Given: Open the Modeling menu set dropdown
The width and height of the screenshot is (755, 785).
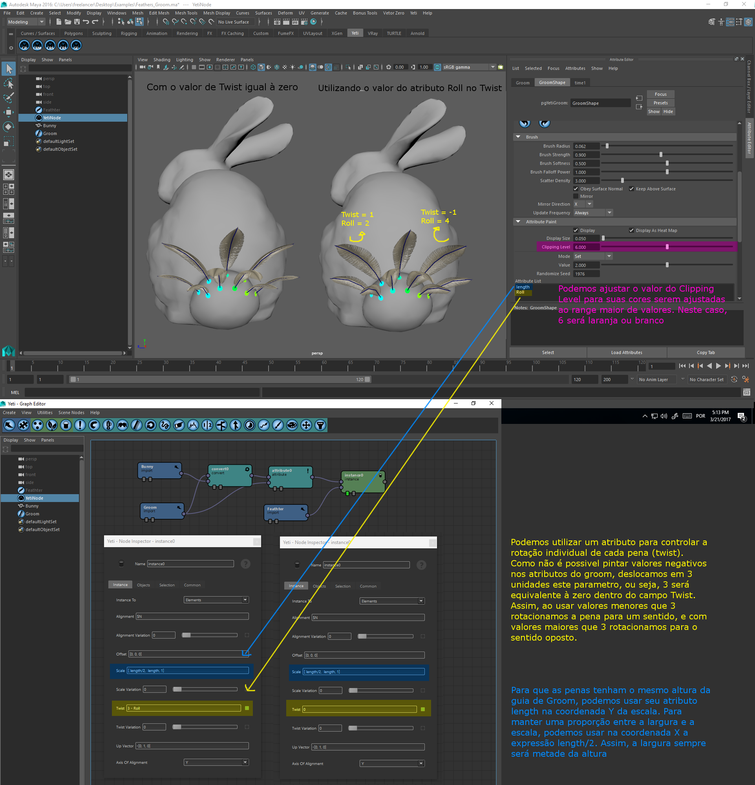Looking at the screenshot, I should (x=26, y=22).
